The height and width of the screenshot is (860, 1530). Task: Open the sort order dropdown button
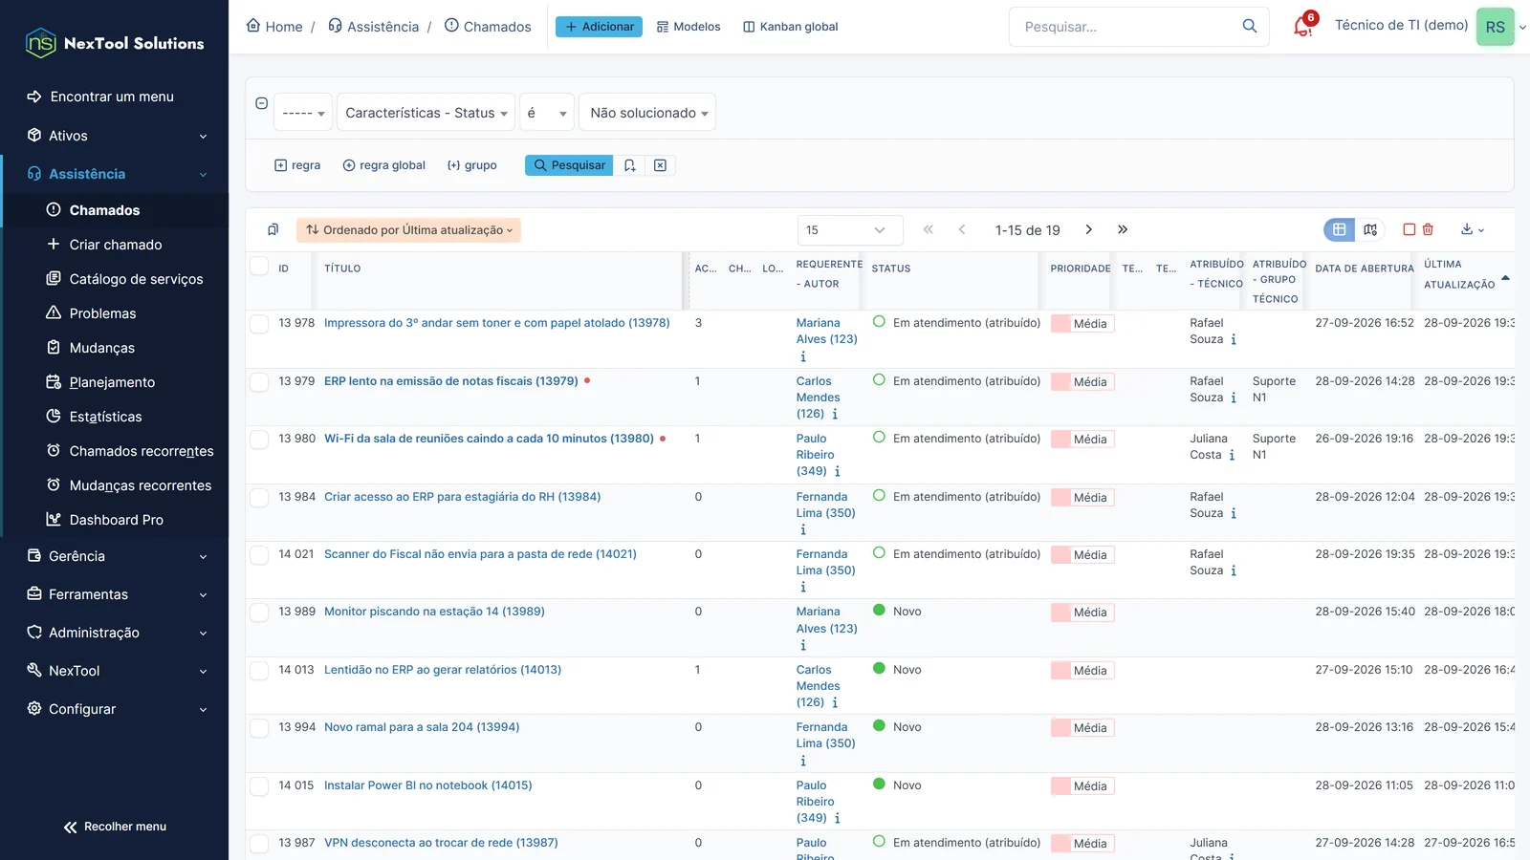409,230
